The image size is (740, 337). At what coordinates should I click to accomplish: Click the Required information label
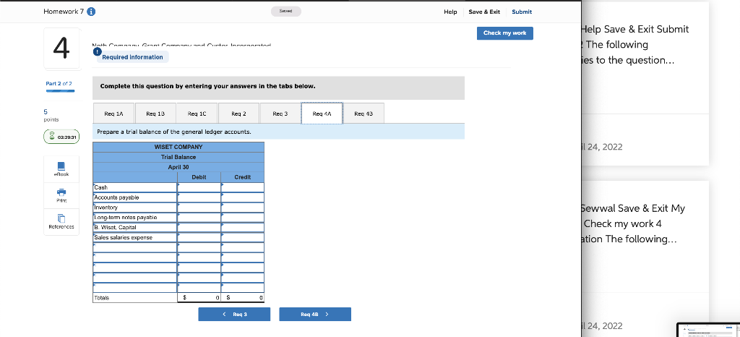click(x=133, y=57)
